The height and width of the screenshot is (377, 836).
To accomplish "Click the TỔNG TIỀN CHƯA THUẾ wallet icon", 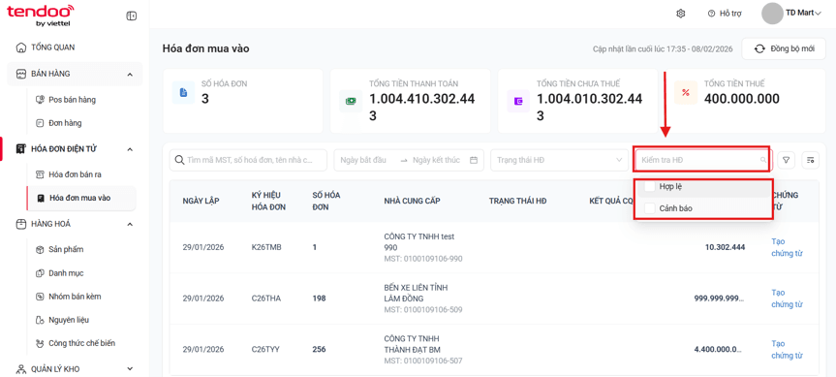I will coord(517,101).
